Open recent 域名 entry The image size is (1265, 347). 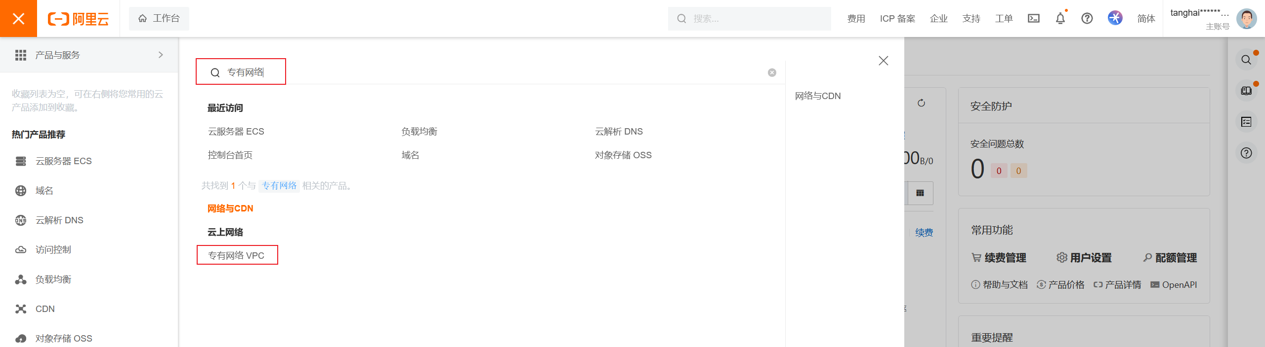[410, 155]
